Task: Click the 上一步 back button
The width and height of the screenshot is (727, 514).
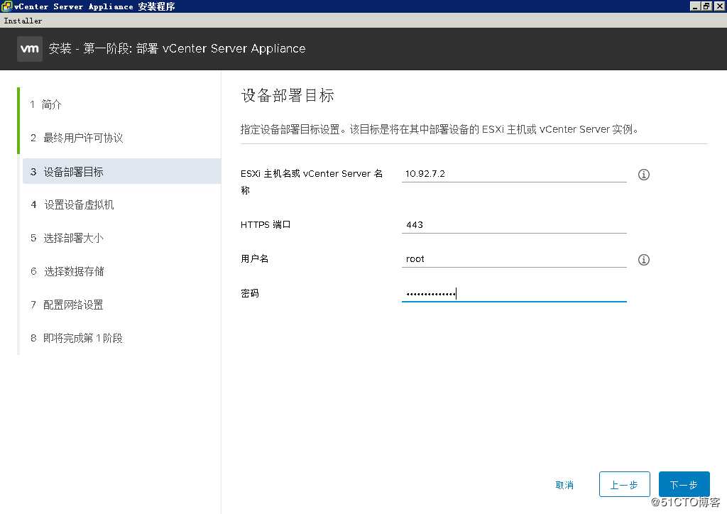Action: [624, 484]
